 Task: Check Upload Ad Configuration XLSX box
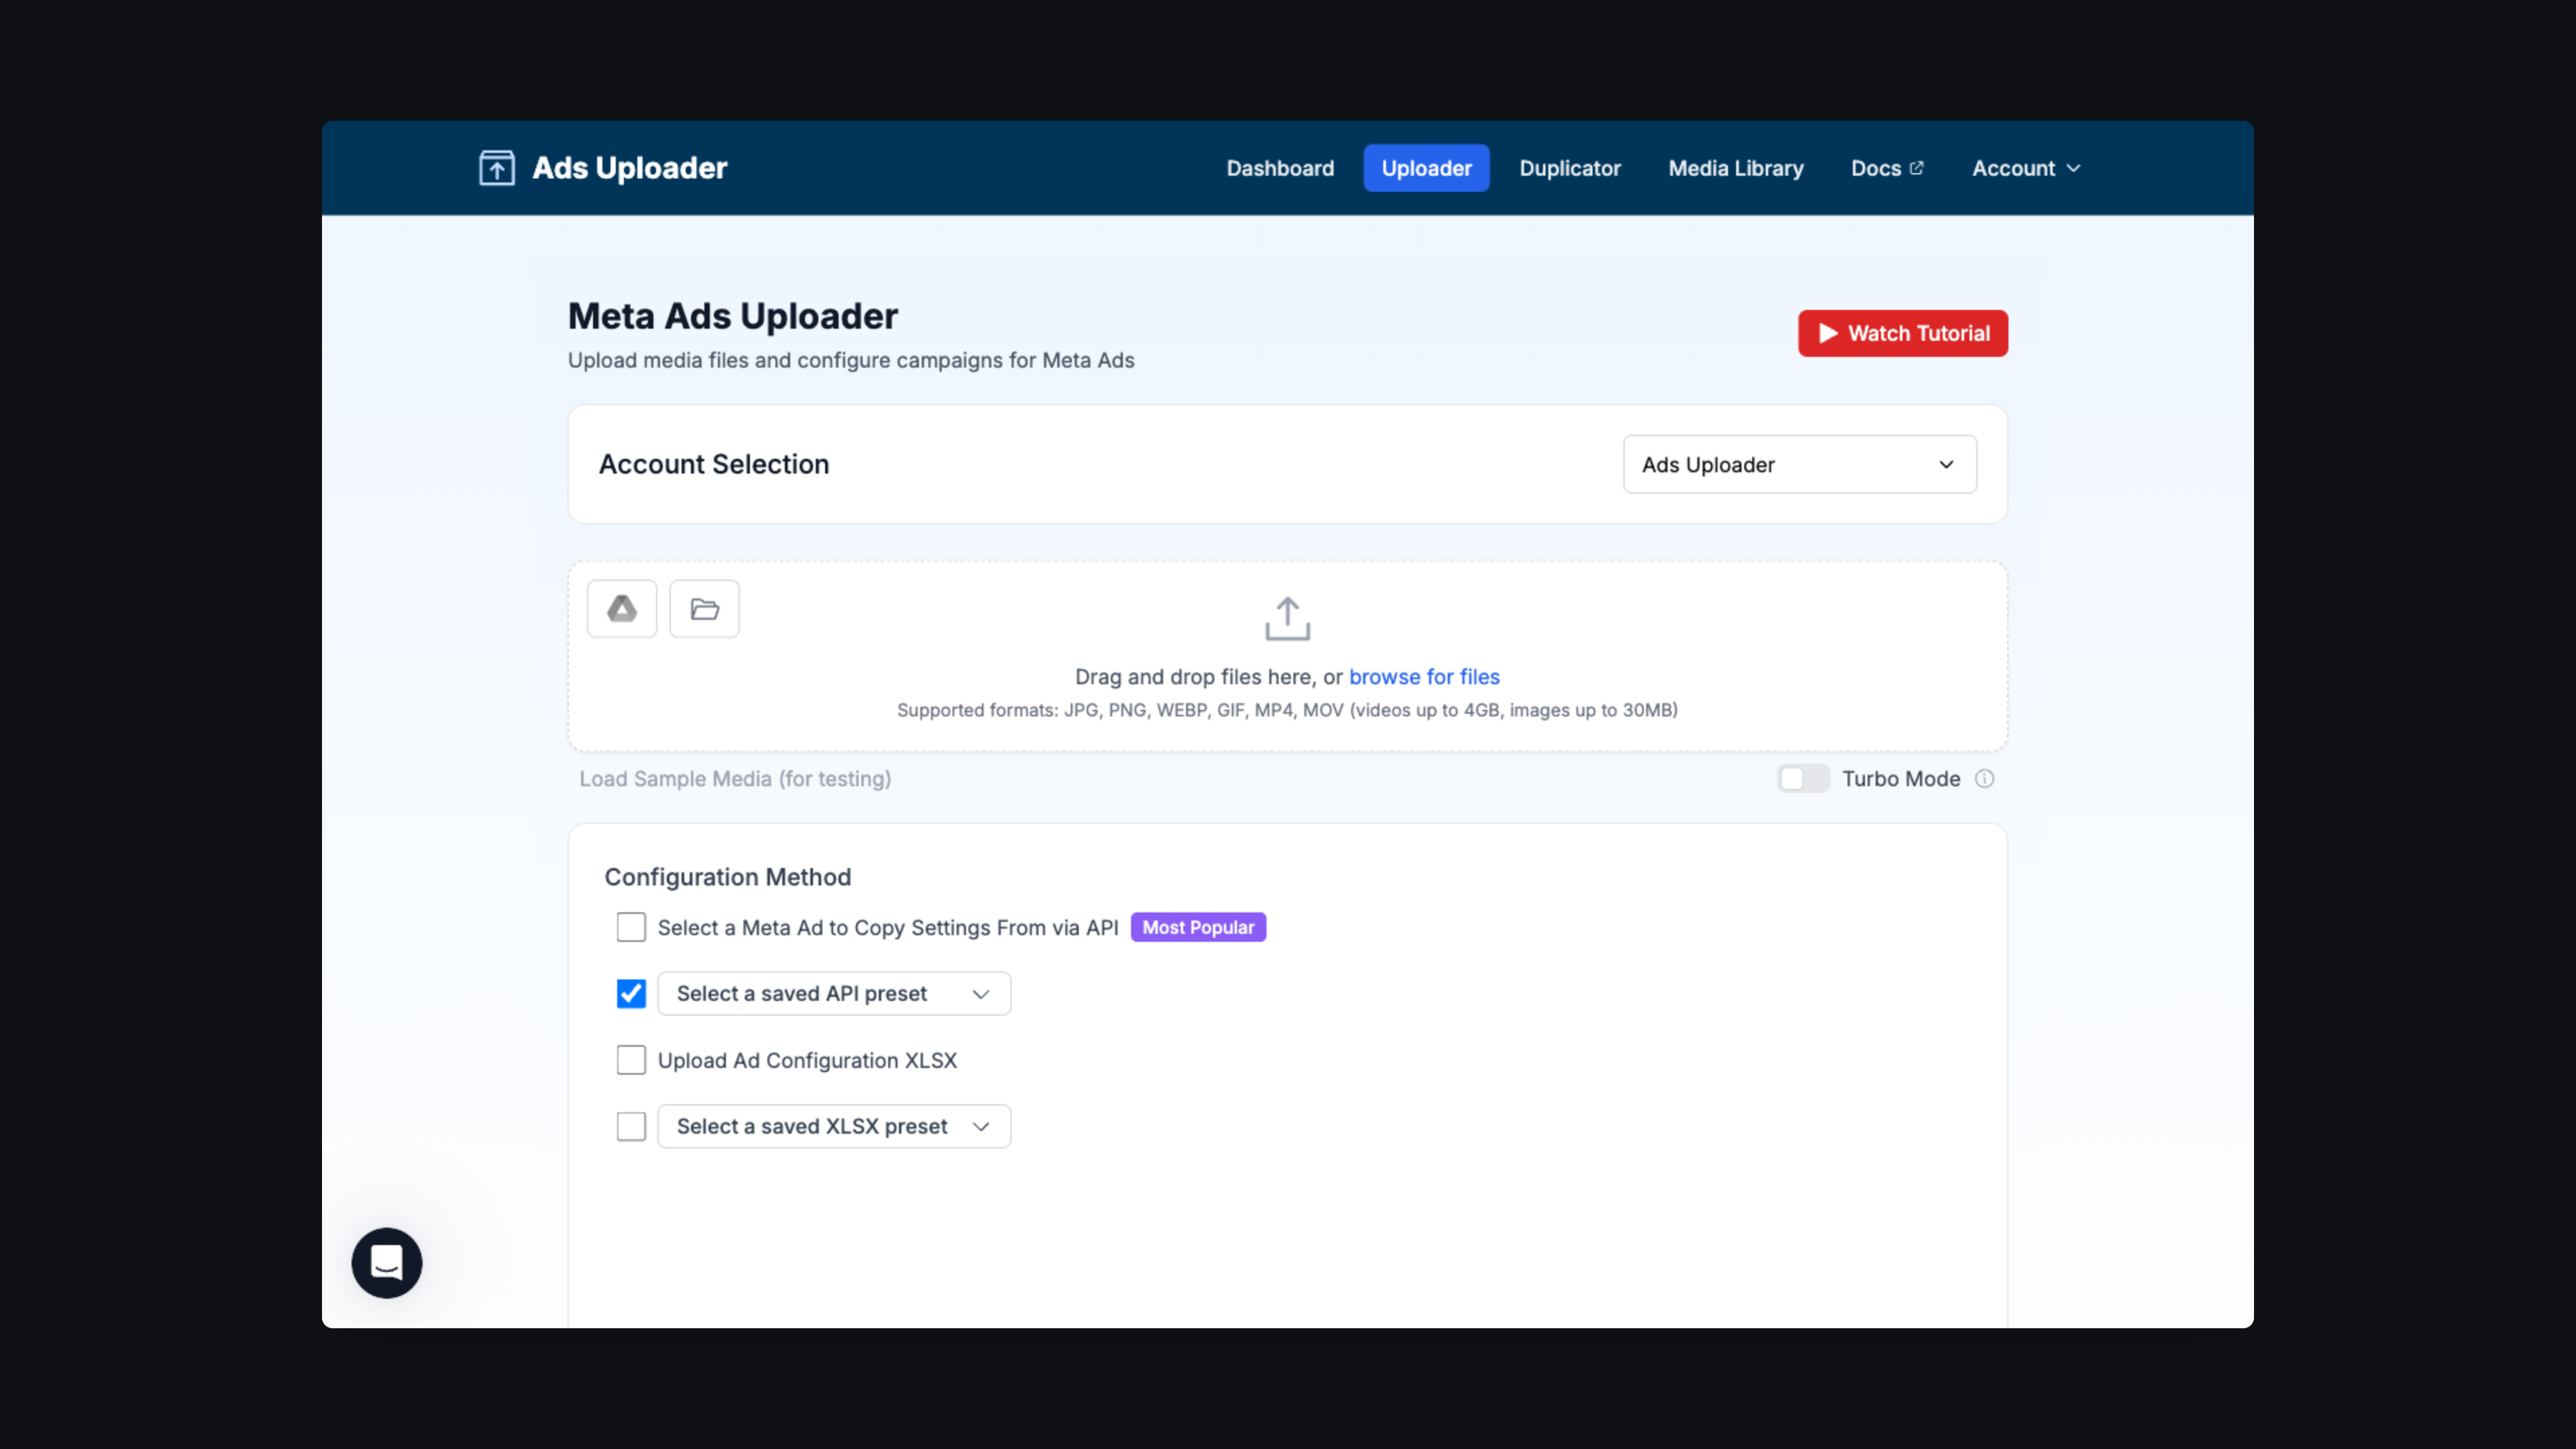tap(631, 1060)
